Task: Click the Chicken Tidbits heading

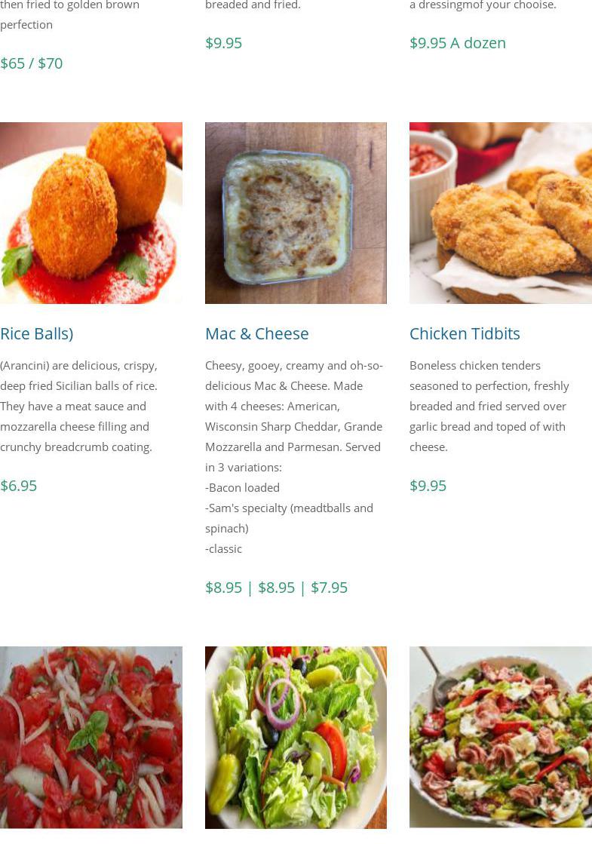Action: click(465, 333)
